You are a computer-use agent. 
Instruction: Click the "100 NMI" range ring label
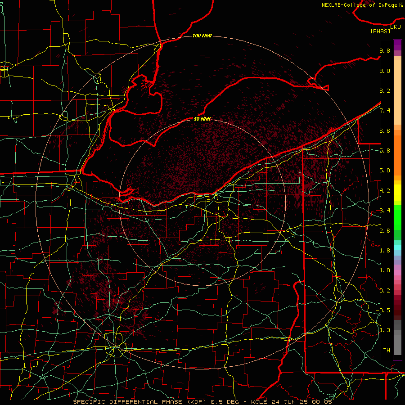202,36
